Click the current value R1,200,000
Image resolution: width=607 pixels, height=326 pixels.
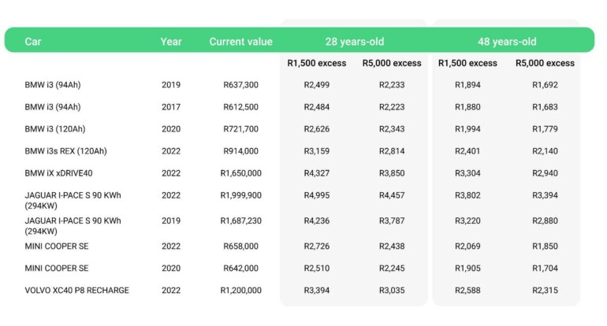tap(240, 290)
